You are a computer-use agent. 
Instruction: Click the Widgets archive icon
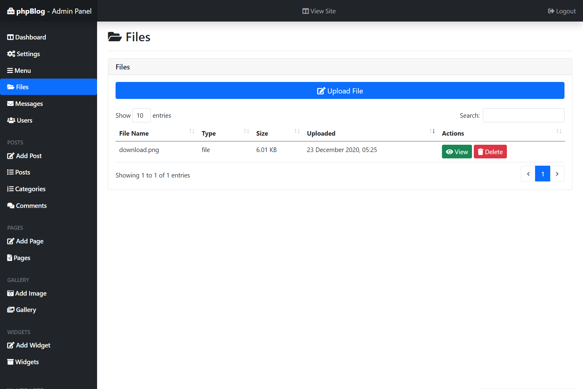[x=10, y=362]
